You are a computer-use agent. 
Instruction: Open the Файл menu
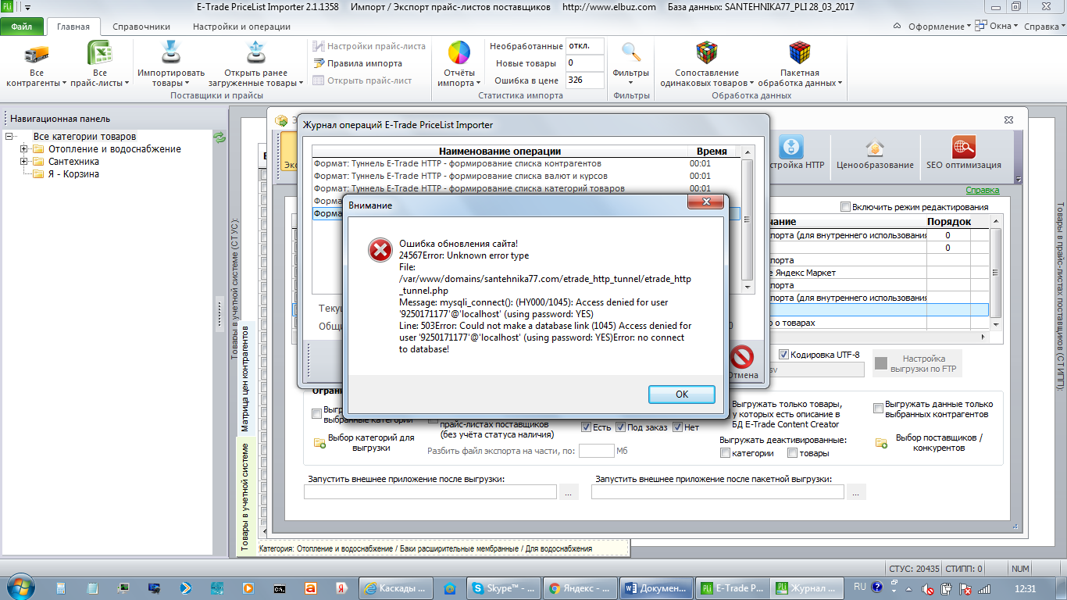point(22,27)
